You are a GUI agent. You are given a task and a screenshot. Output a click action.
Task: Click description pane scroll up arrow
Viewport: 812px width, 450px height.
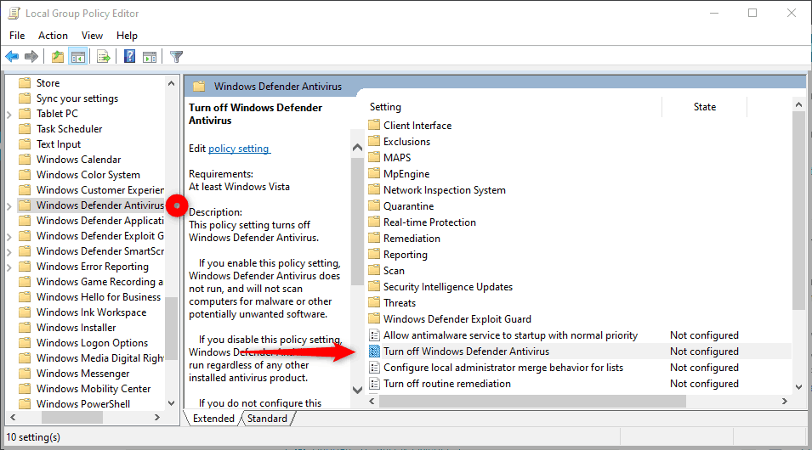pos(357,148)
